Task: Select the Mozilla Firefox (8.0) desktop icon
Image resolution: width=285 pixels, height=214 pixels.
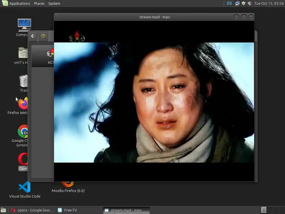Action: pos(68,188)
